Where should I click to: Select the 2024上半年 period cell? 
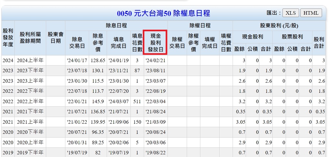(x=30, y=61)
